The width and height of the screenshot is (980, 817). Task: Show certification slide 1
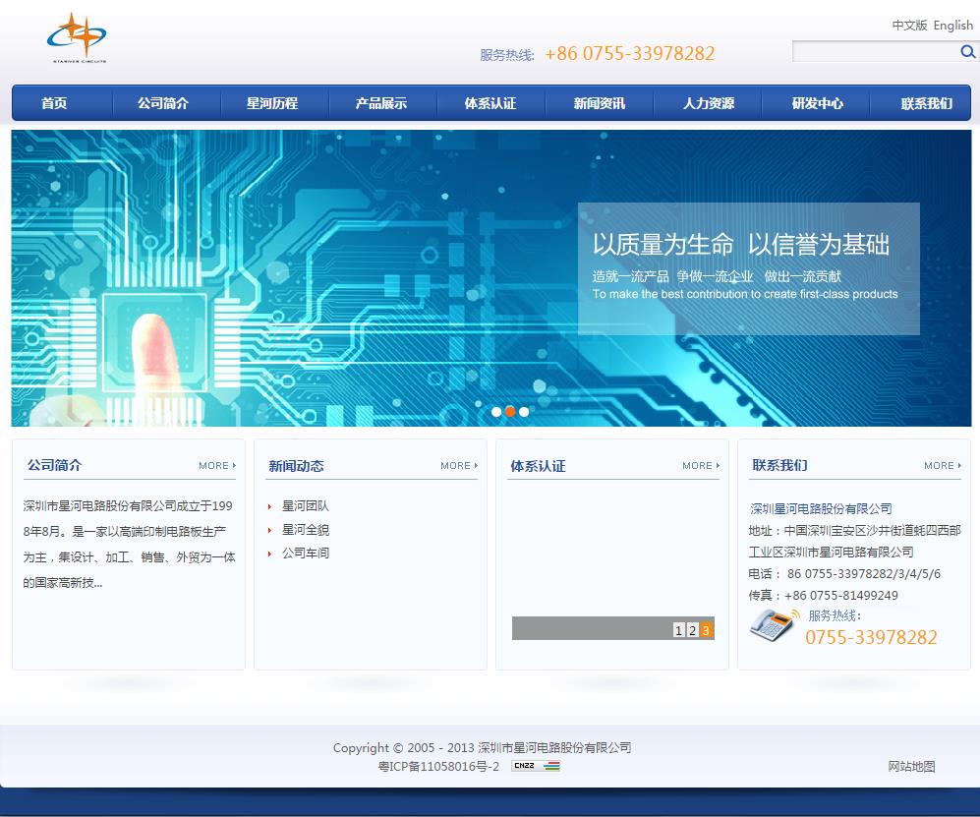679,630
